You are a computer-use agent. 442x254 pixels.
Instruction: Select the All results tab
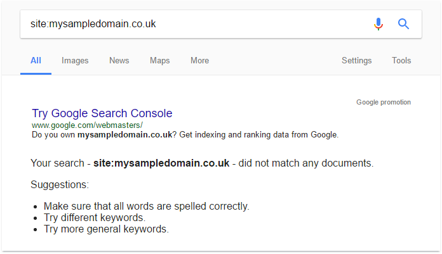(x=36, y=61)
